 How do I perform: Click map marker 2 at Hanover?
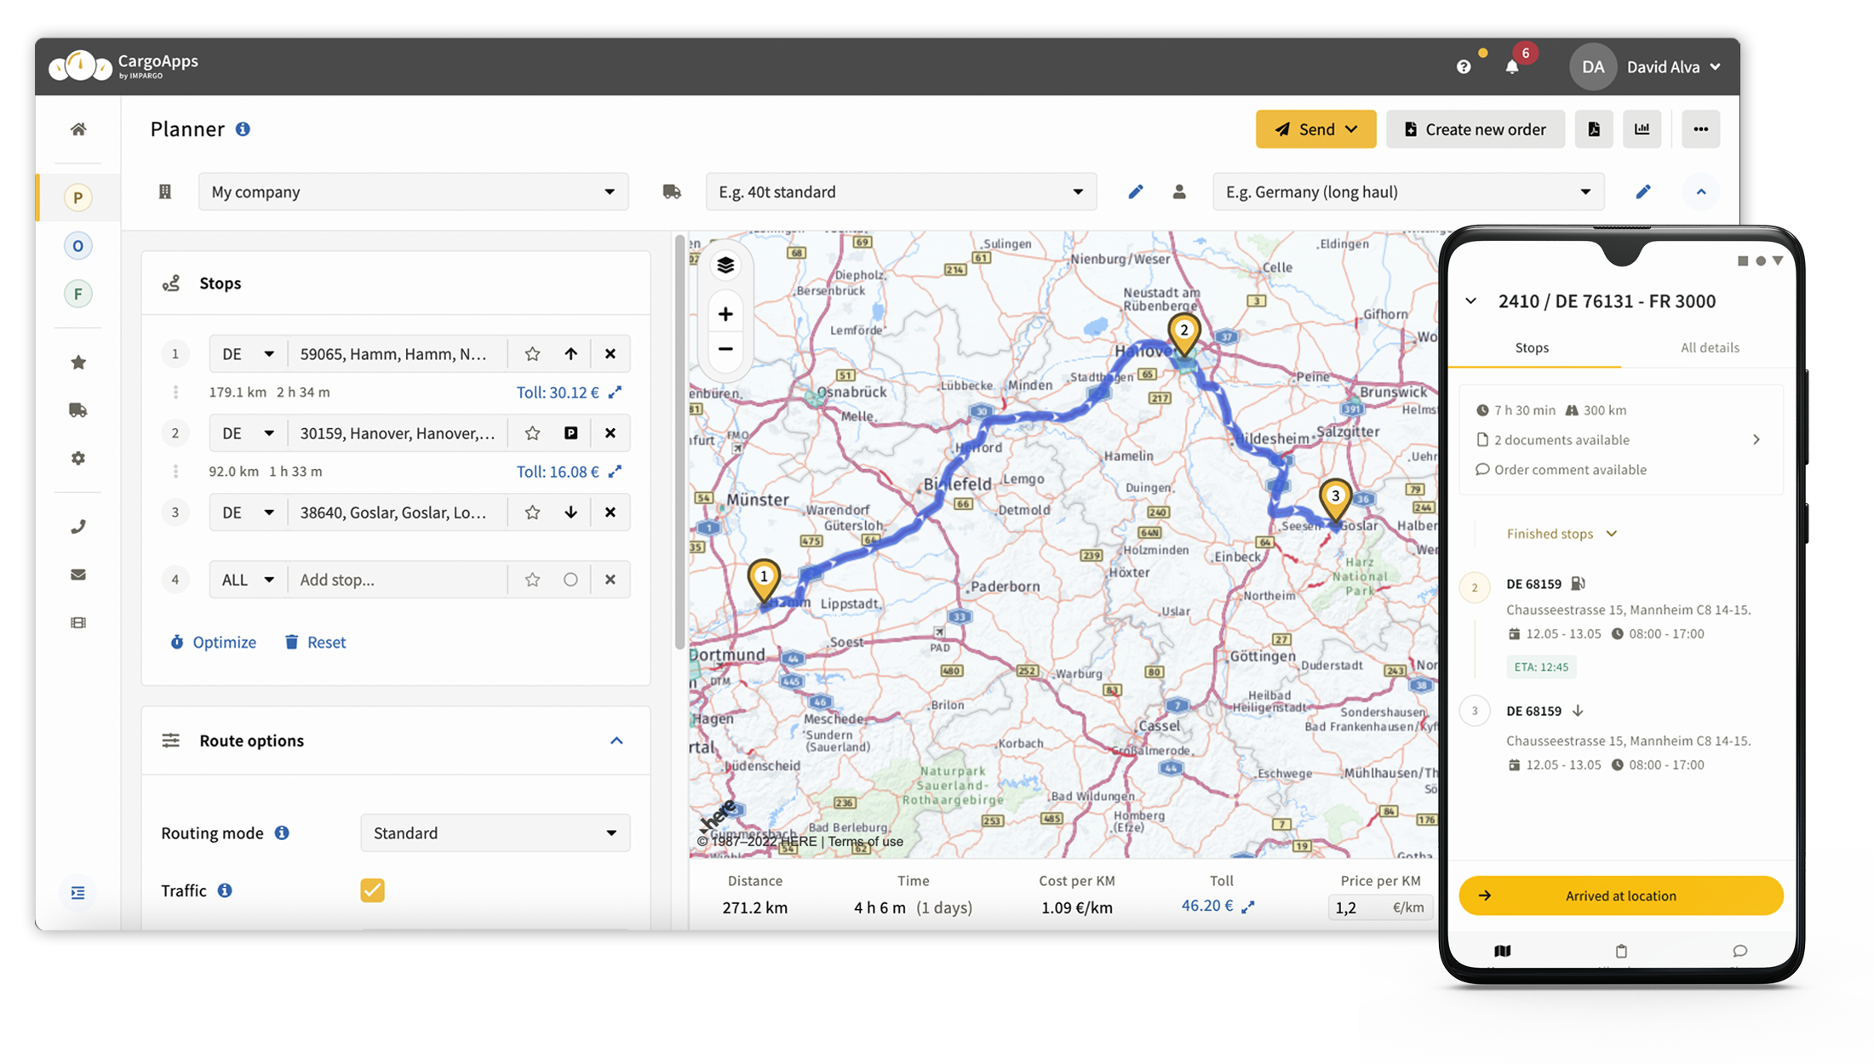tap(1183, 334)
